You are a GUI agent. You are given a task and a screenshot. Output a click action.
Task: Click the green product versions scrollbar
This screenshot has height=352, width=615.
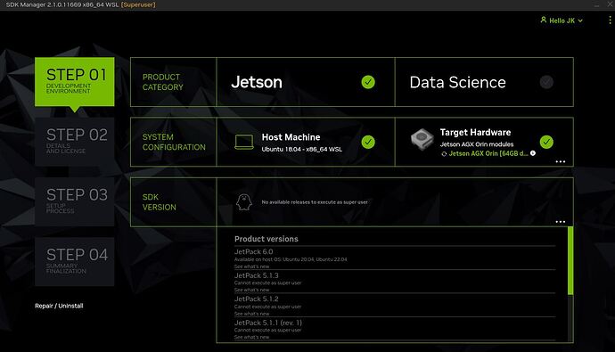[x=570, y=260]
